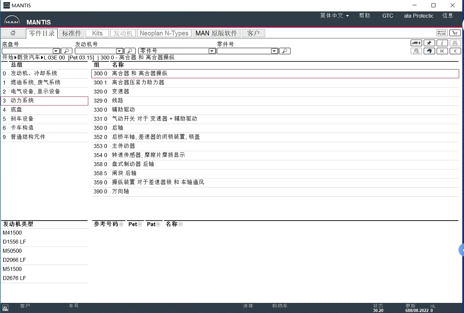464x313 pixels.
Task: Click the rightmost 零件号 search magnifier
Action: click(x=285, y=51)
